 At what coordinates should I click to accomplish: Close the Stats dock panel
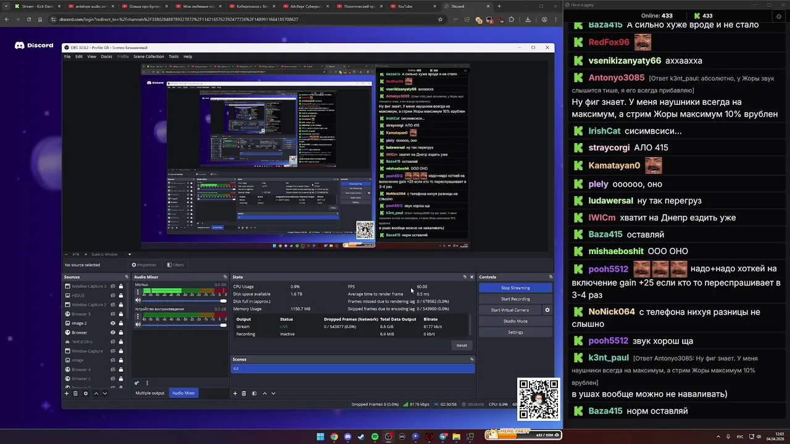click(x=472, y=277)
